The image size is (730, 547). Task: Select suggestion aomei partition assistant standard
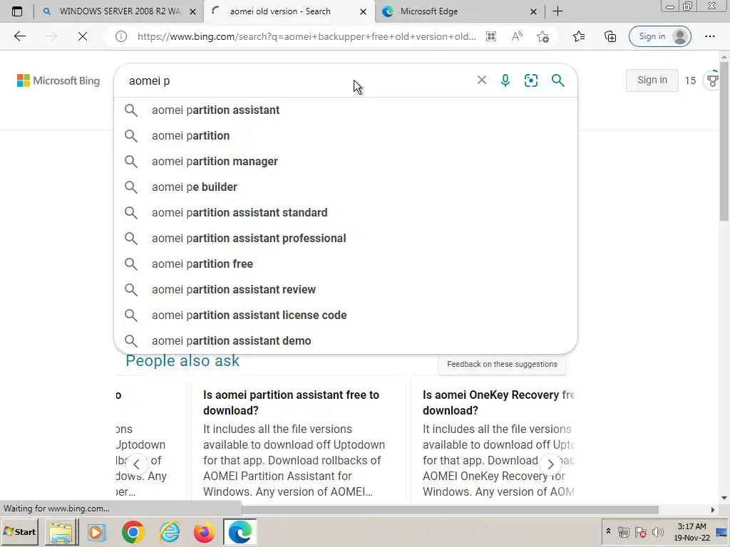coord(346,212)
